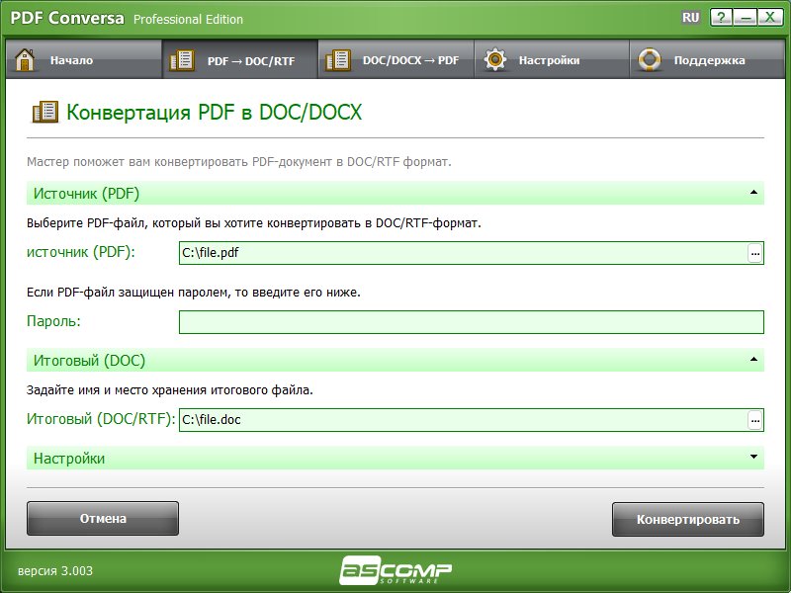791x593 pixels.
Task: Expand the Настройки section arrow
Action: tap(753, 457)
